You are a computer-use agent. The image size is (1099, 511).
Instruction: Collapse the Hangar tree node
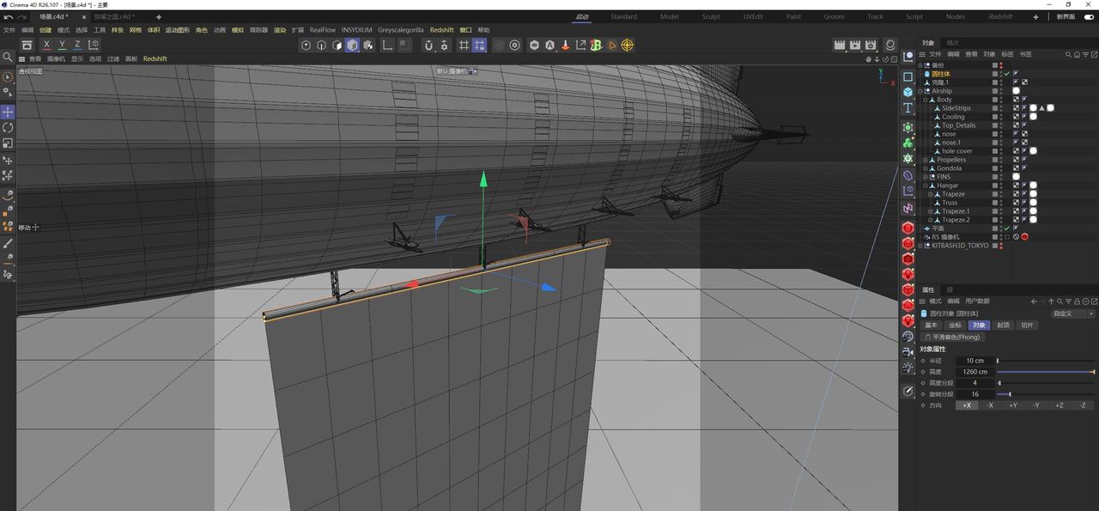(x=926, y=186)
